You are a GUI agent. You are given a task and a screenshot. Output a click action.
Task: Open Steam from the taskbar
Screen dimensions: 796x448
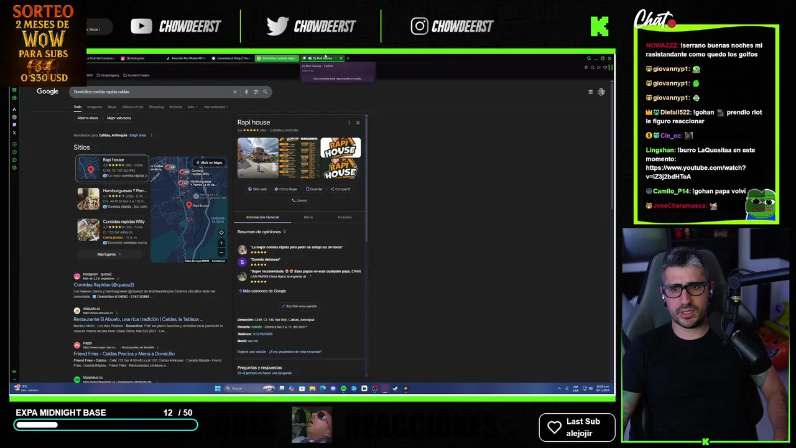tap(395, 388)
